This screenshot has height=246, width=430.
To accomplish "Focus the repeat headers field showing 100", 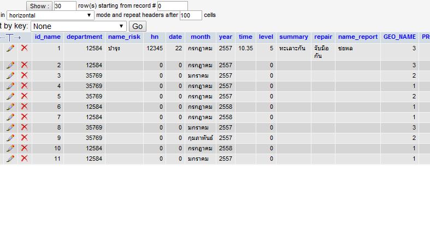I will click(x=191, y=15).
